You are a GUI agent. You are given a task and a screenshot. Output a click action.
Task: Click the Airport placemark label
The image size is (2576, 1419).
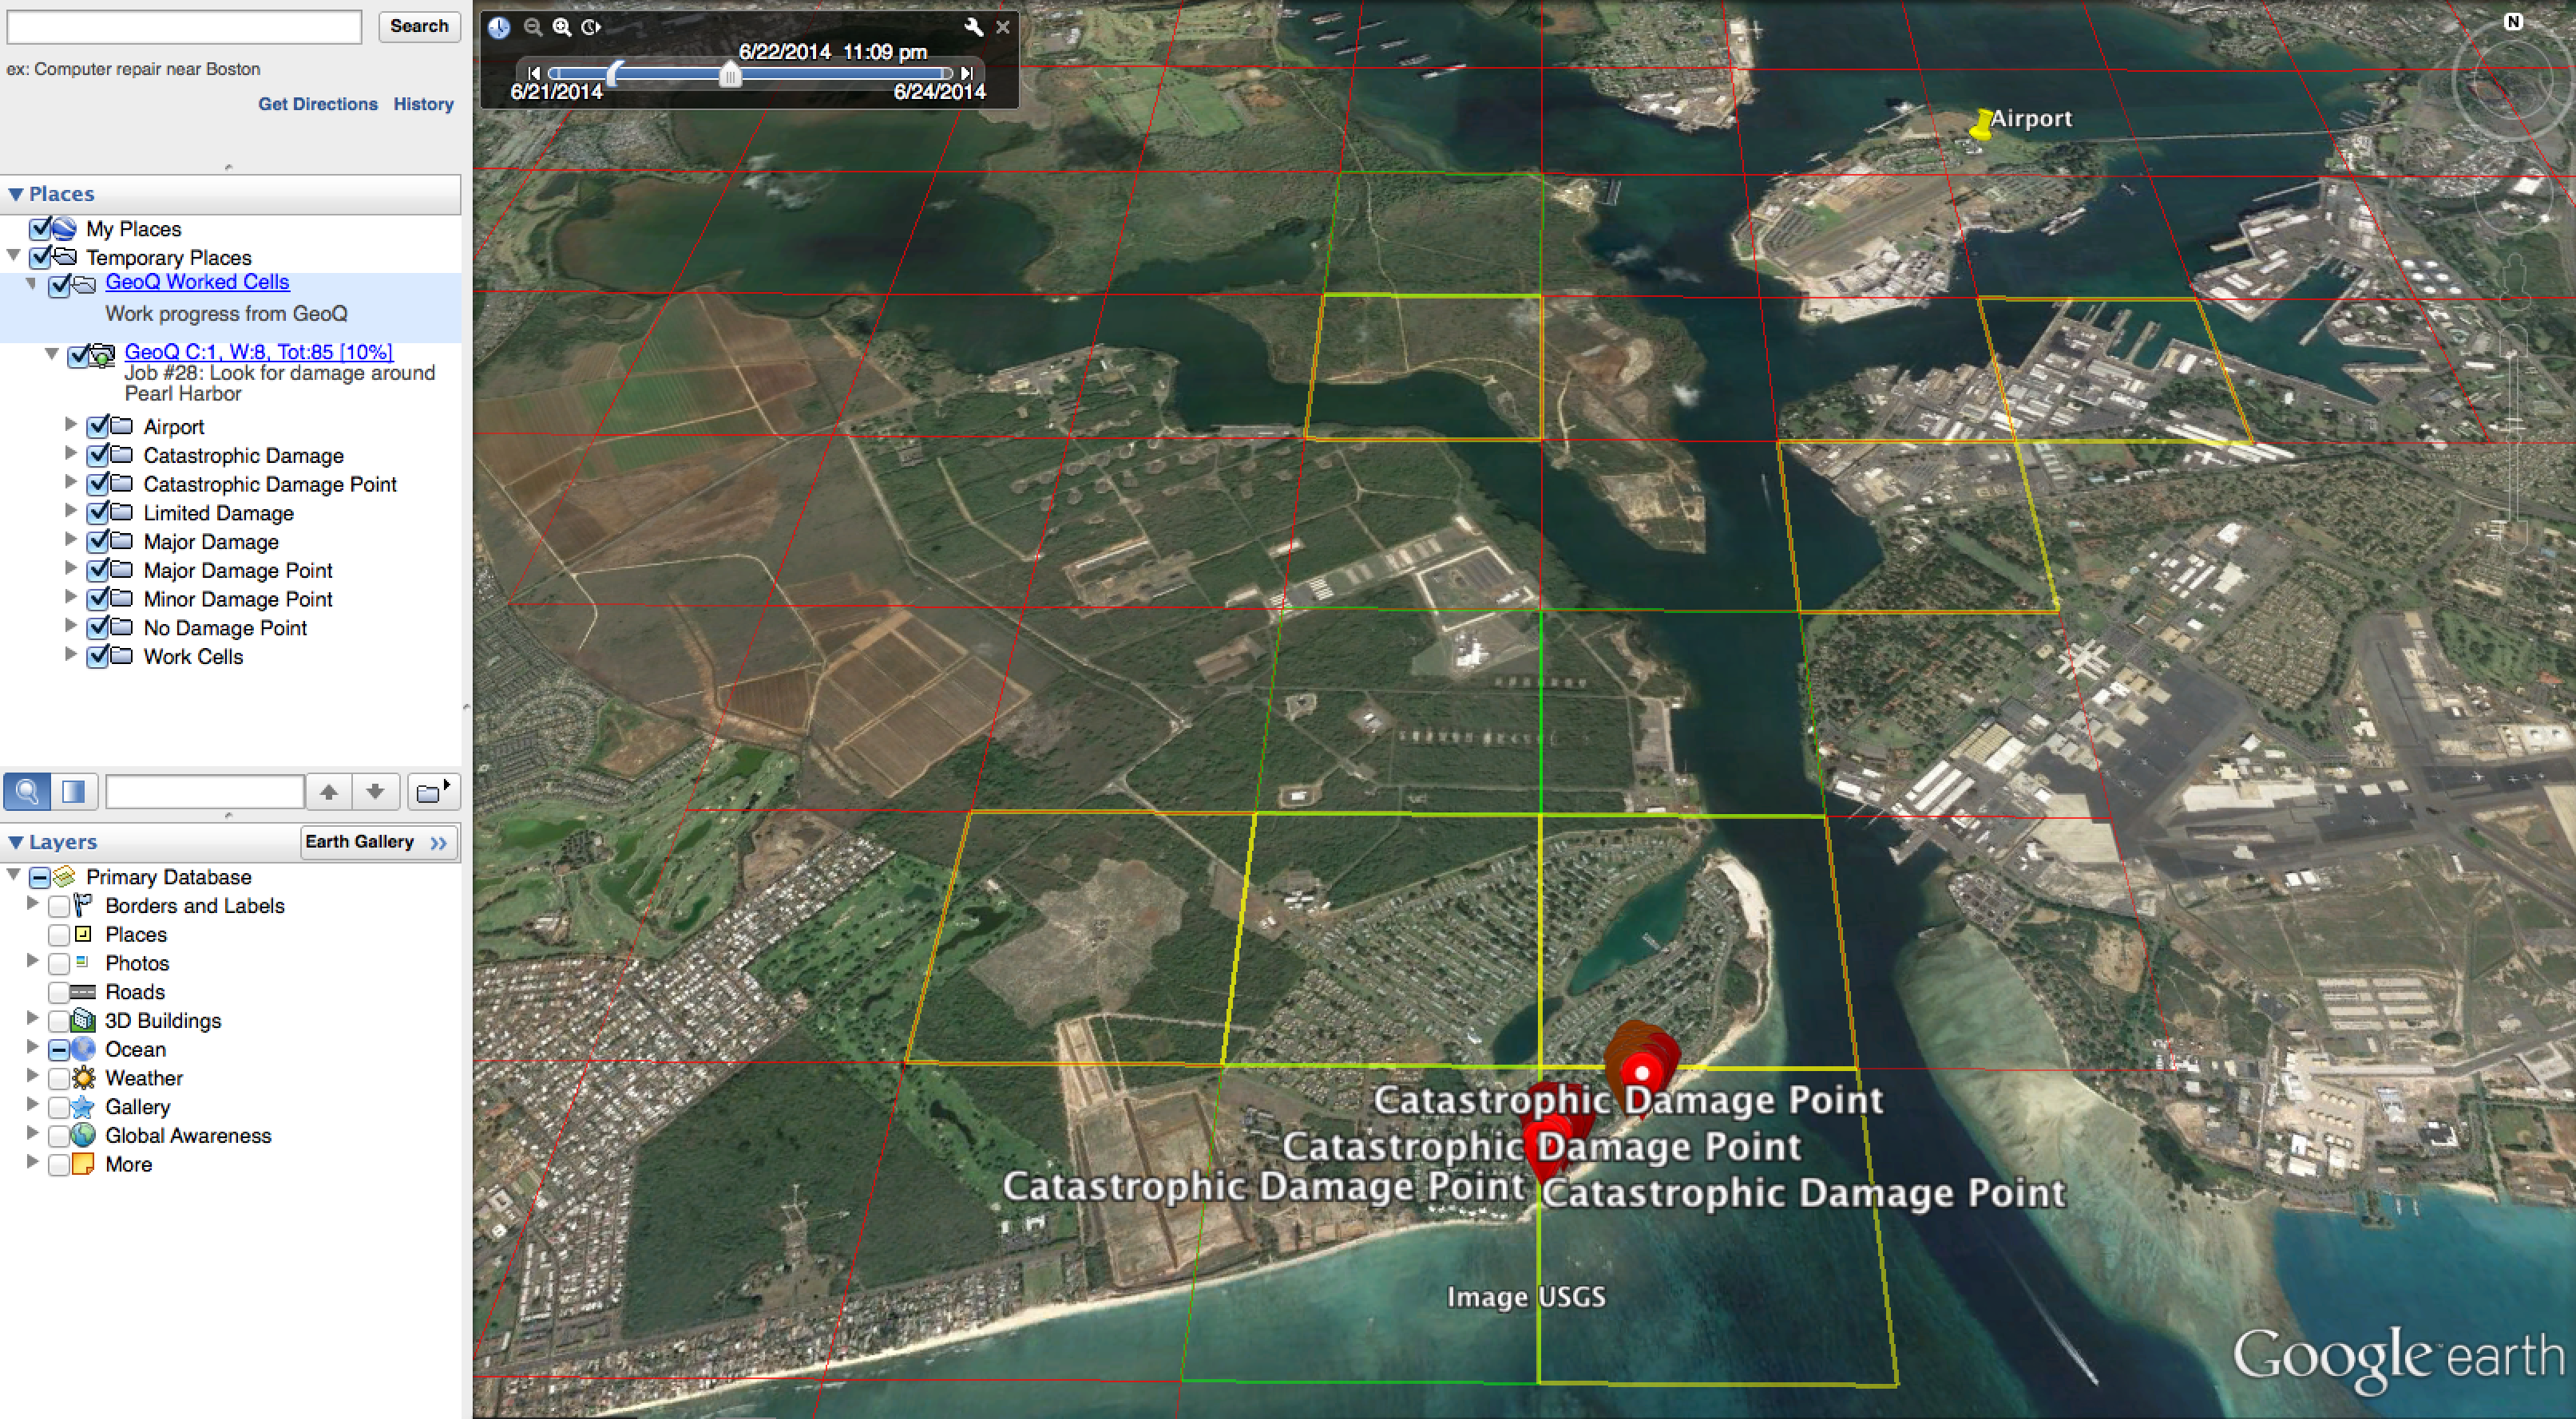click(x=2031, y=118)
